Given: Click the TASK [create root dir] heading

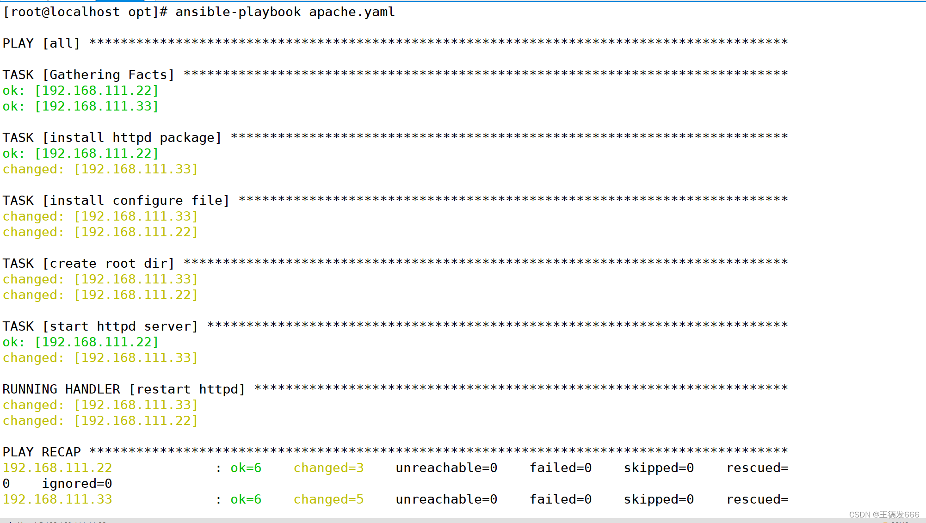Looking at the screenshot, I should tap(88, 264).
